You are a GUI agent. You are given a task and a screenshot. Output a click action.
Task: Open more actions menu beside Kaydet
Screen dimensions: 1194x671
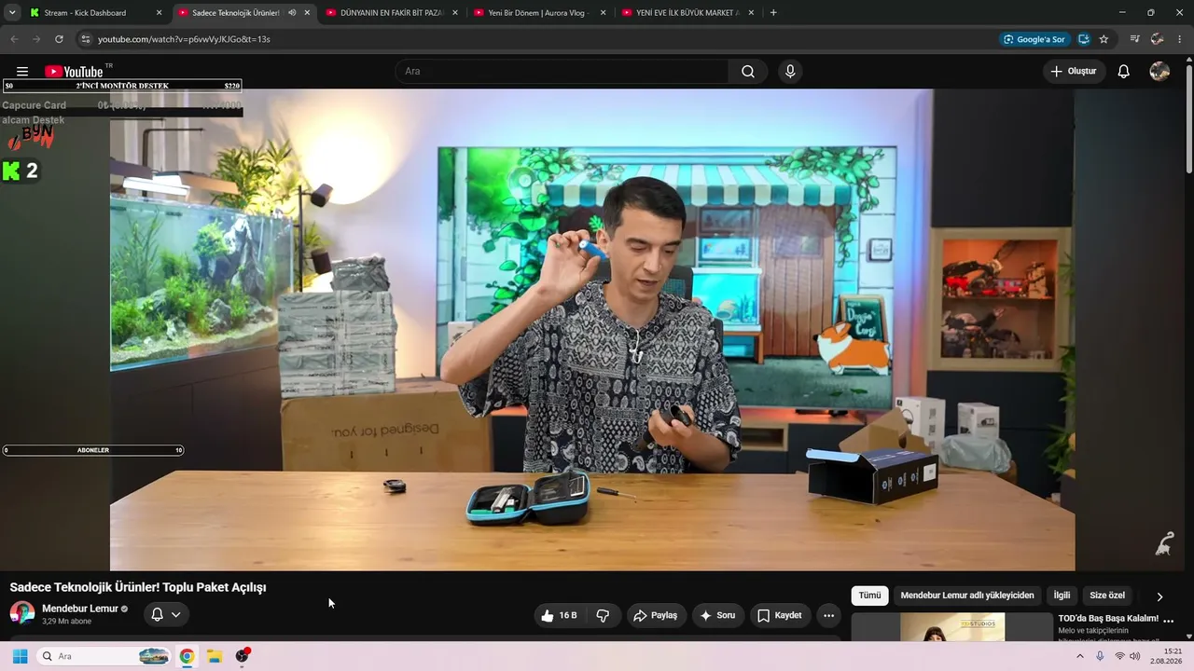coord(828,615)
